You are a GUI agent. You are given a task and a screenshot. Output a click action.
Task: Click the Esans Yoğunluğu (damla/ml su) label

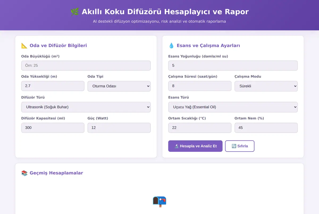click(198, 56)
